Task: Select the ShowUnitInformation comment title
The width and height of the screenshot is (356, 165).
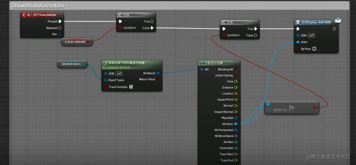Action: point(38,6)
